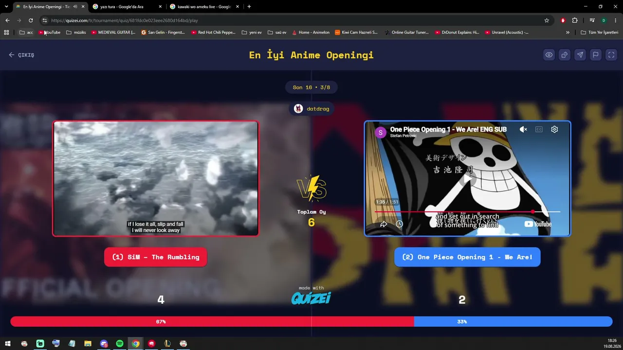The width and height of the screenshot is (623, 350).
Task: Open Discord from the taskbar
Action: (x=104, y=344)
